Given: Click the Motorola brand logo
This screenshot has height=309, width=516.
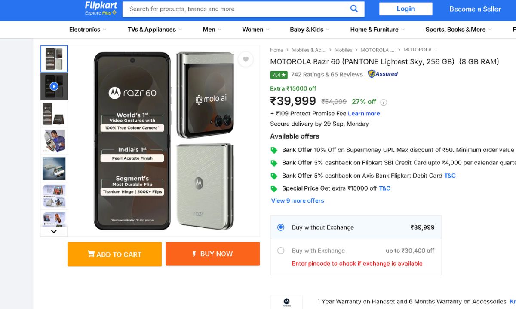Looking at the screenshot, I should tap(286, 302).
